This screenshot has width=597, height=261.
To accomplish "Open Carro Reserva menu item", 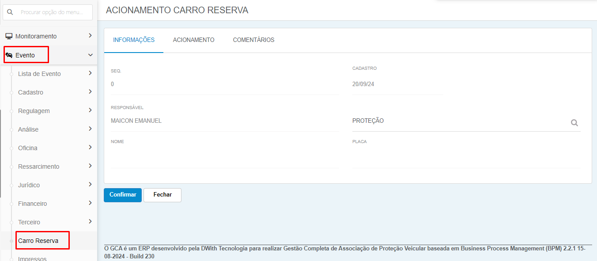I will [38, 241].
